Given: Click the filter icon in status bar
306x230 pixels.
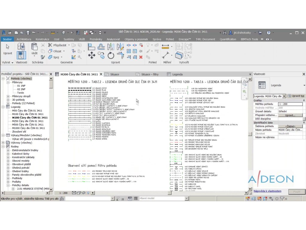Looking at the screenshot, I should point(282,199).
